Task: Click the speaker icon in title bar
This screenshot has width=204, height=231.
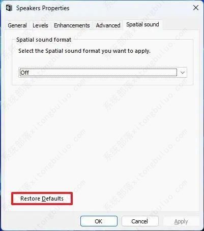Action: point(9,8)
